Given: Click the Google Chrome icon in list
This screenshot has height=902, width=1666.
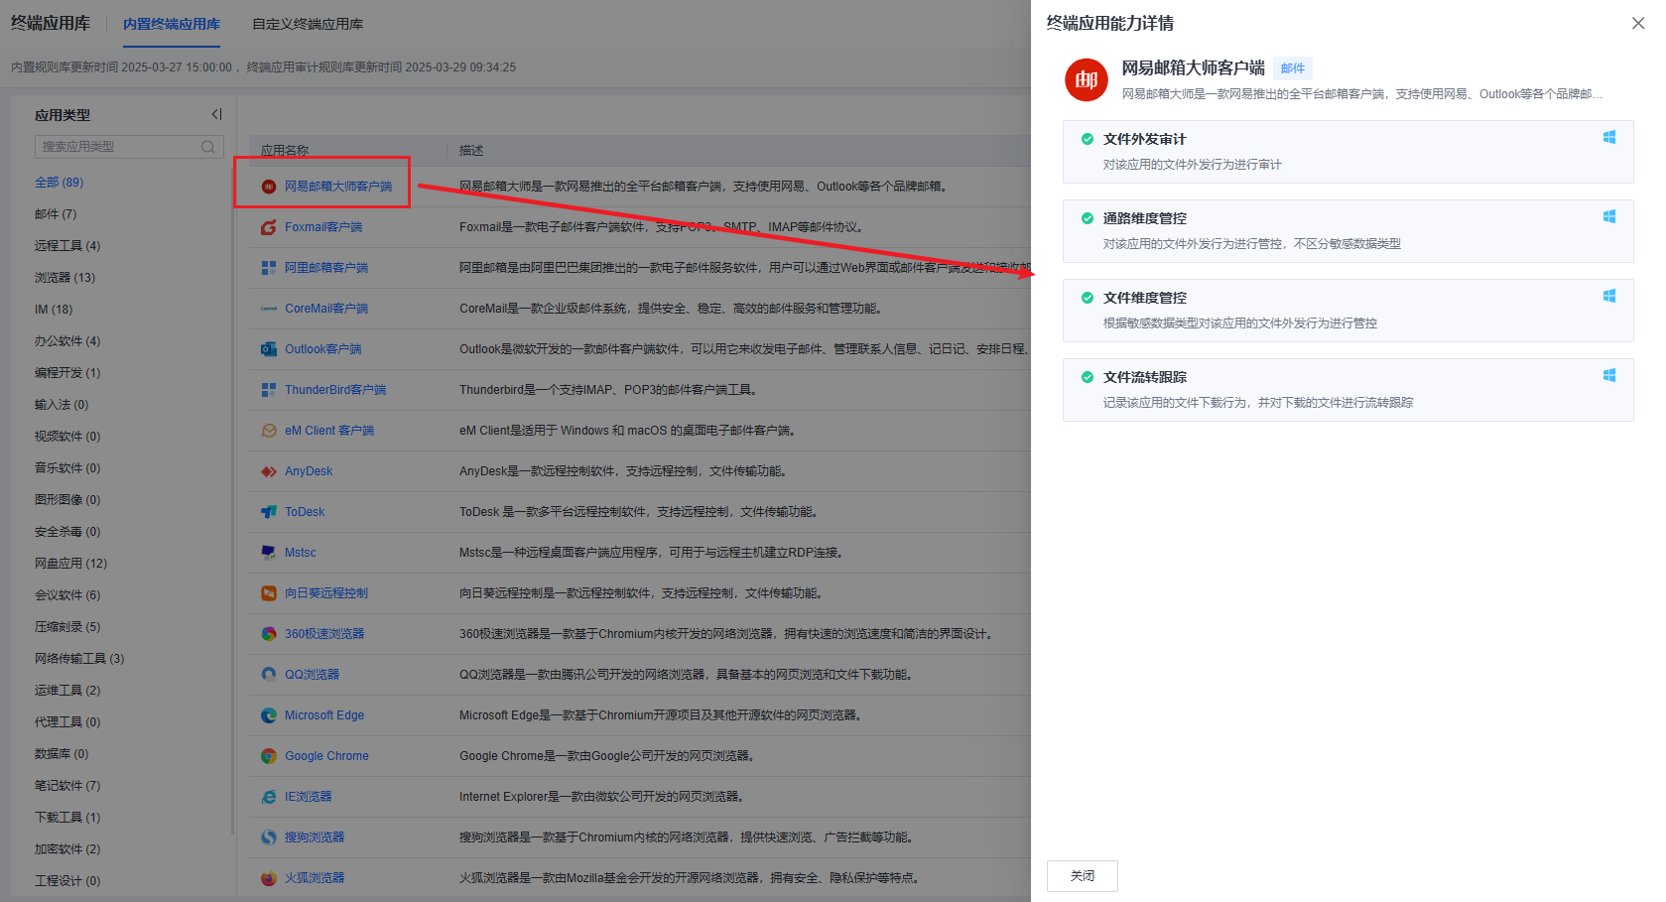Looking at the screenshot, I should tap(269, 756).
